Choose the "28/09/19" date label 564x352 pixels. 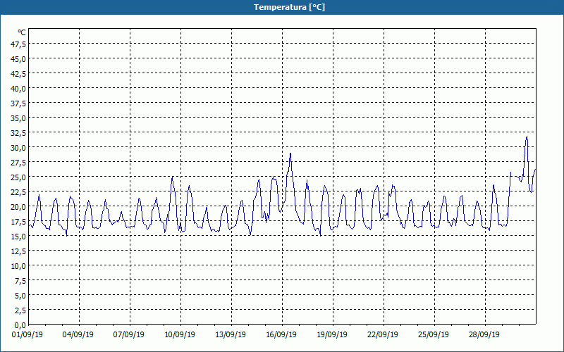click(x=484, y=335)
